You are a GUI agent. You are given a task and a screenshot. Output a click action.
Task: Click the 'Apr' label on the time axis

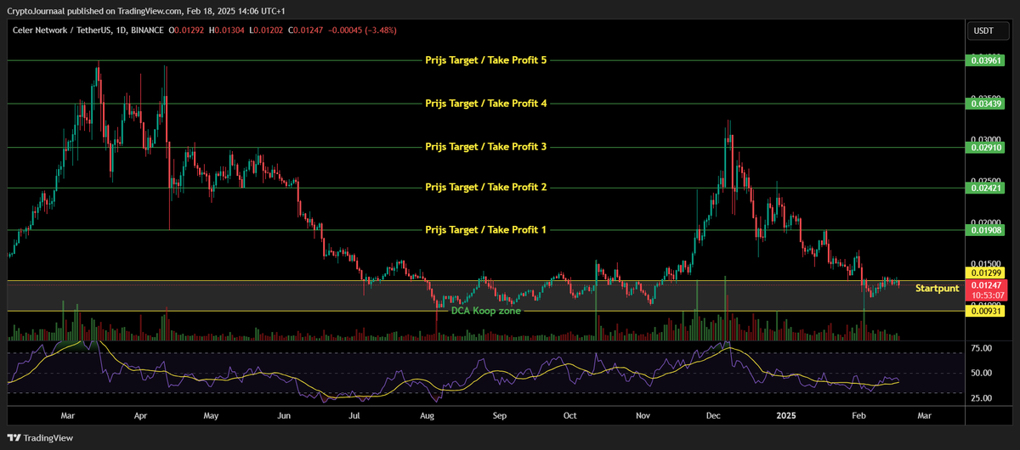coord(141,417)
